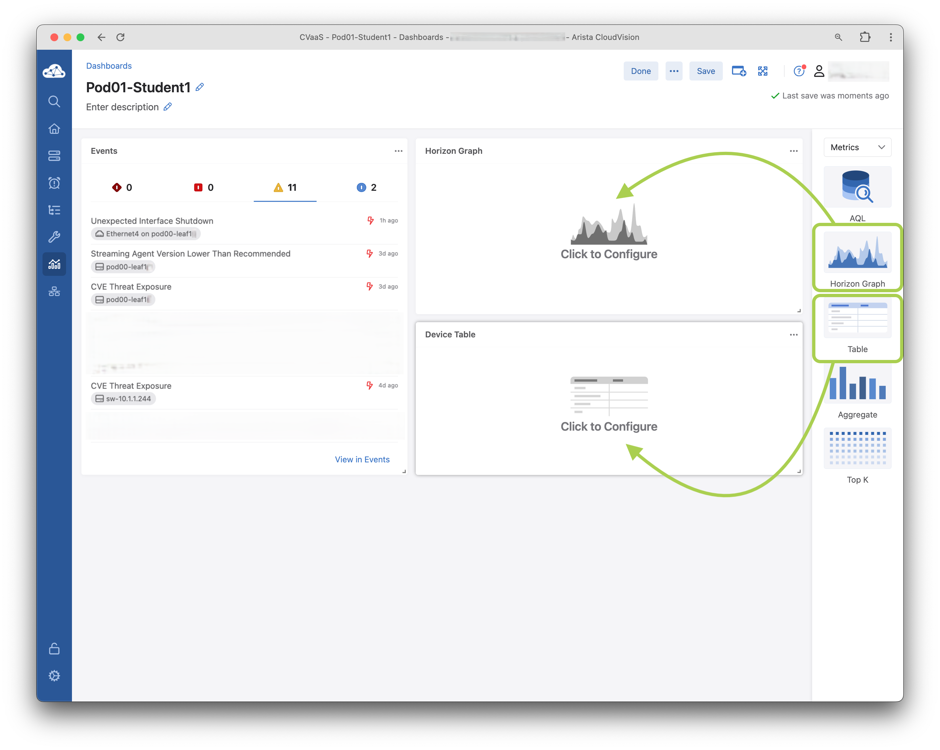Click the Topology icon in the sidebar
Viewport: 940px width, 750px height.
[54, 291]
